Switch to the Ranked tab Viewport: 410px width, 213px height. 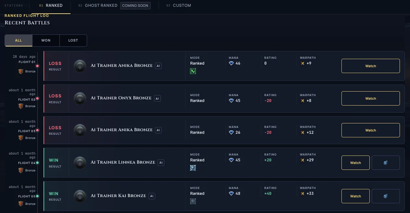coord(51,6)
